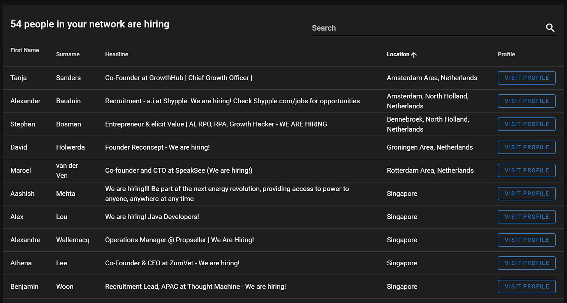Select the first name 'Tanja'
The image size is (567, 303).
point(19,78)
